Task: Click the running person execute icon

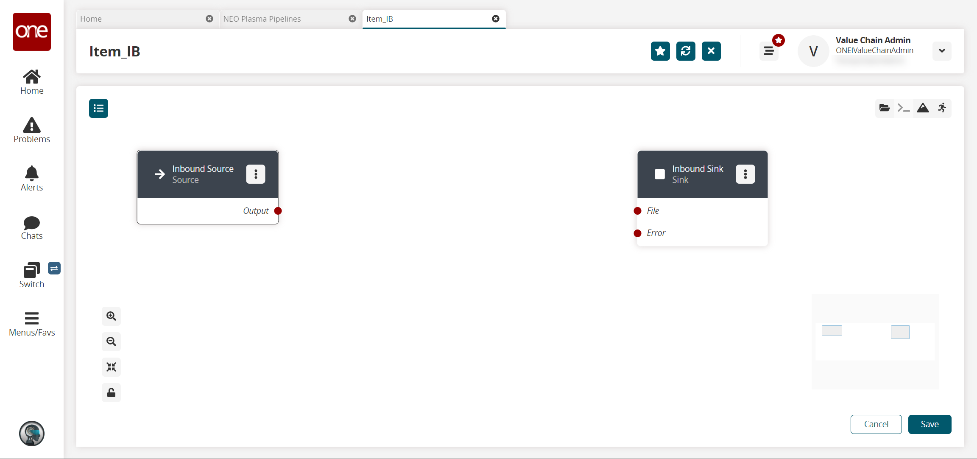Action: tap(942, 108)
